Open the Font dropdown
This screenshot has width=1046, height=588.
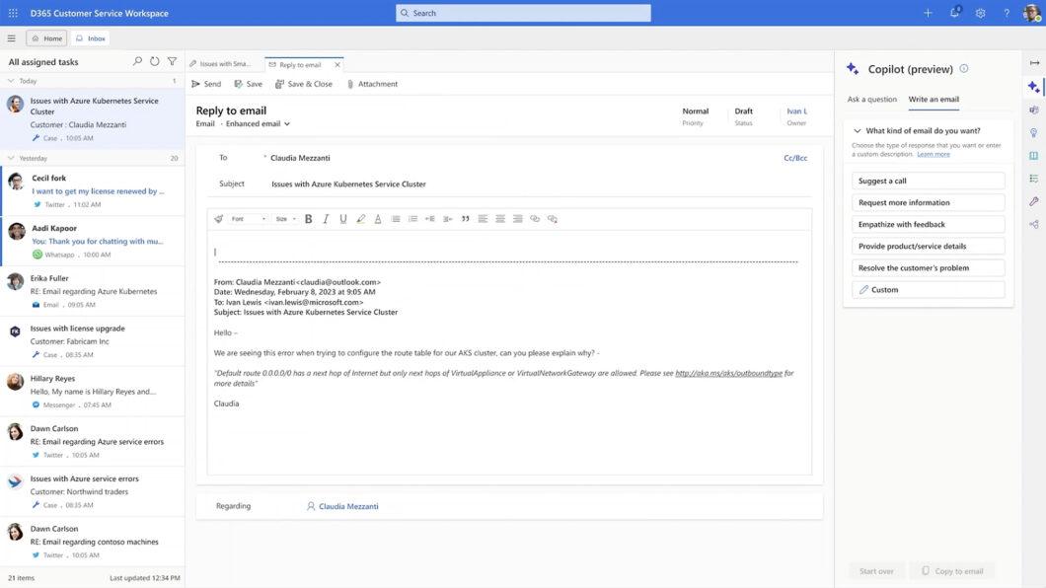[248, 219]
